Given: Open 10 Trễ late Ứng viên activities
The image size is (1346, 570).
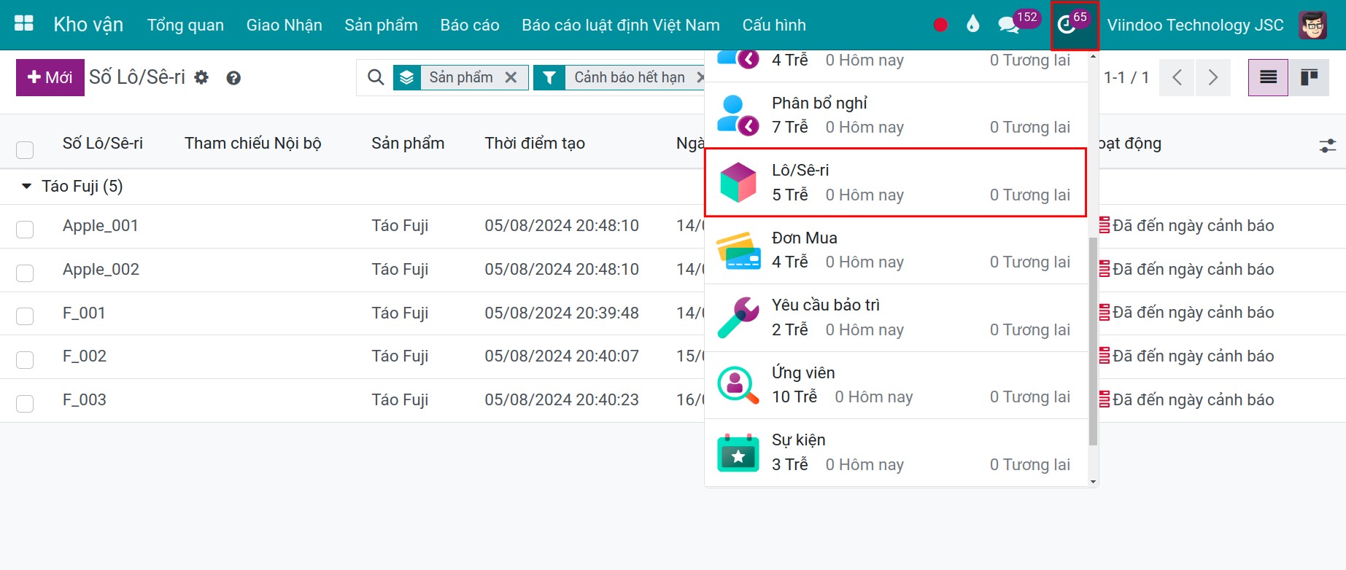Looking at the screenshot, I should [794, 397].
